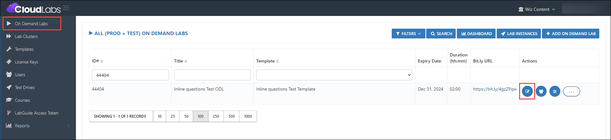This screenshot has height=140, width=611.
Task: Open the bit.ly/4gzZPqw link
Action: click(x=495, y=89)
